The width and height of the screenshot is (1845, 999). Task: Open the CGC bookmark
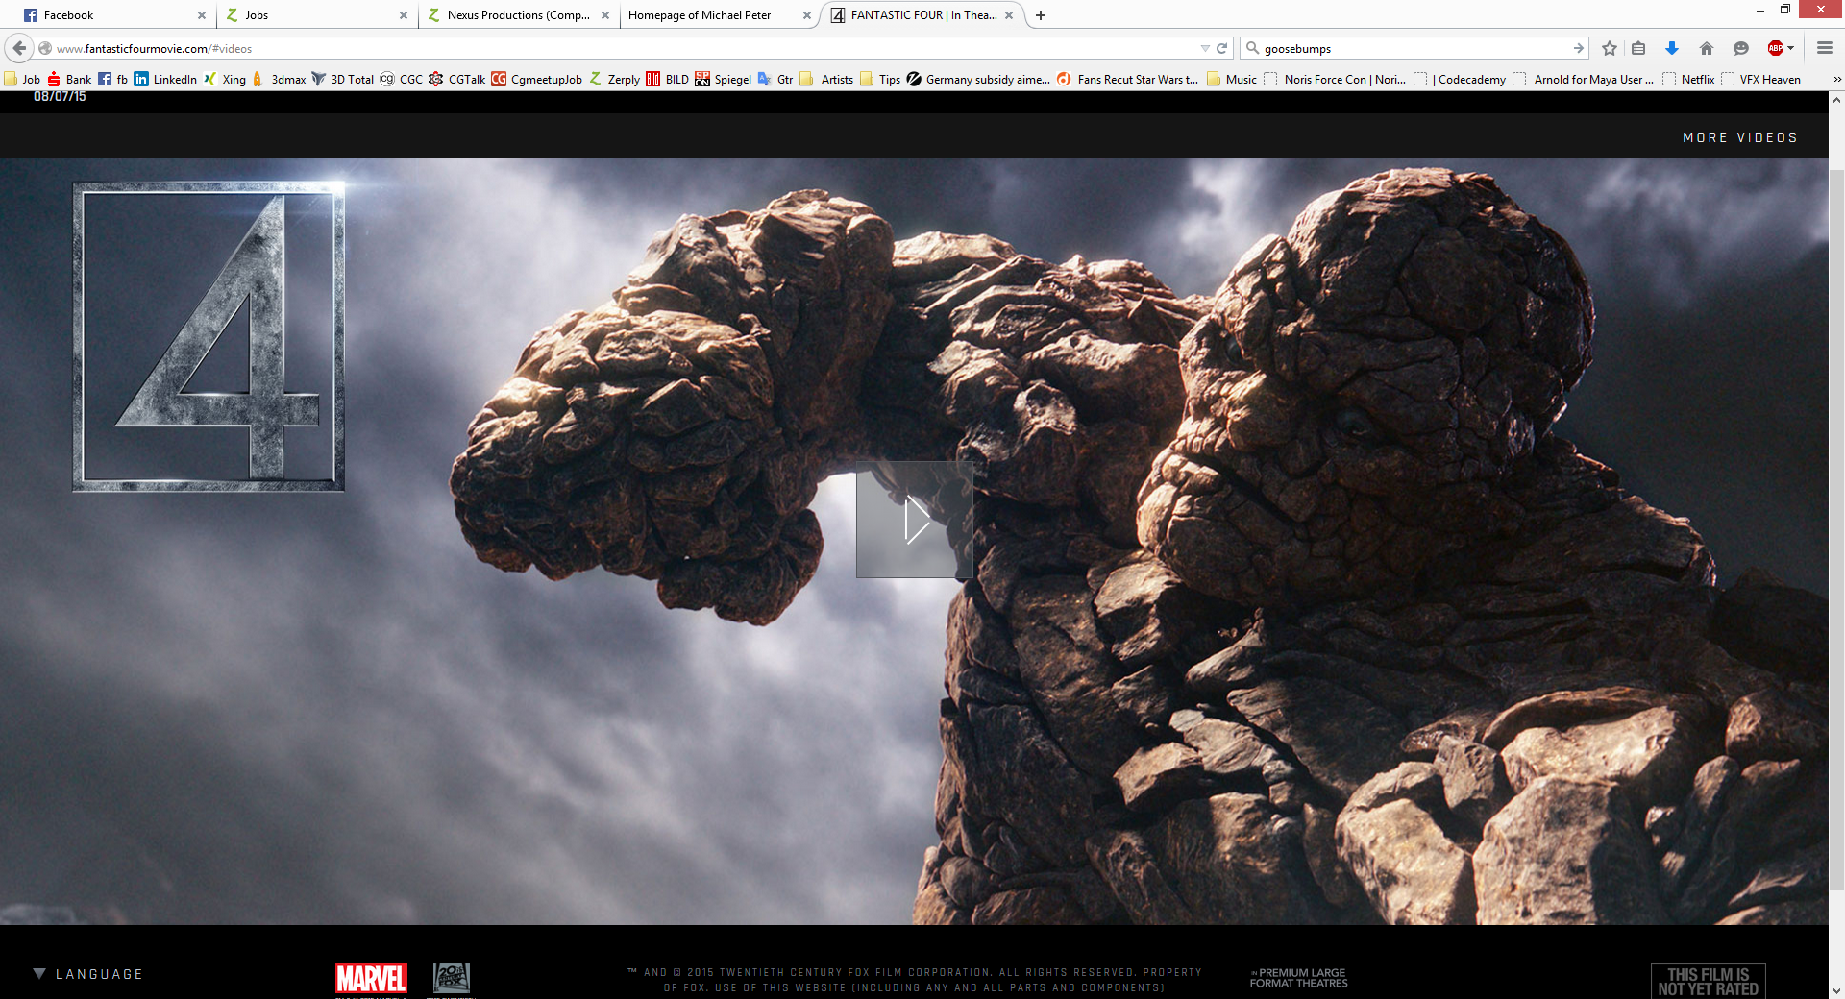tap(402, 79)
